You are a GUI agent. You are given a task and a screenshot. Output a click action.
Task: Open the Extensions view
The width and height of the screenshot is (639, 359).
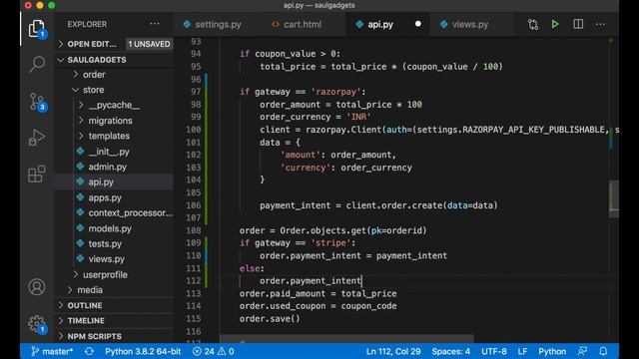click(37, 174)
